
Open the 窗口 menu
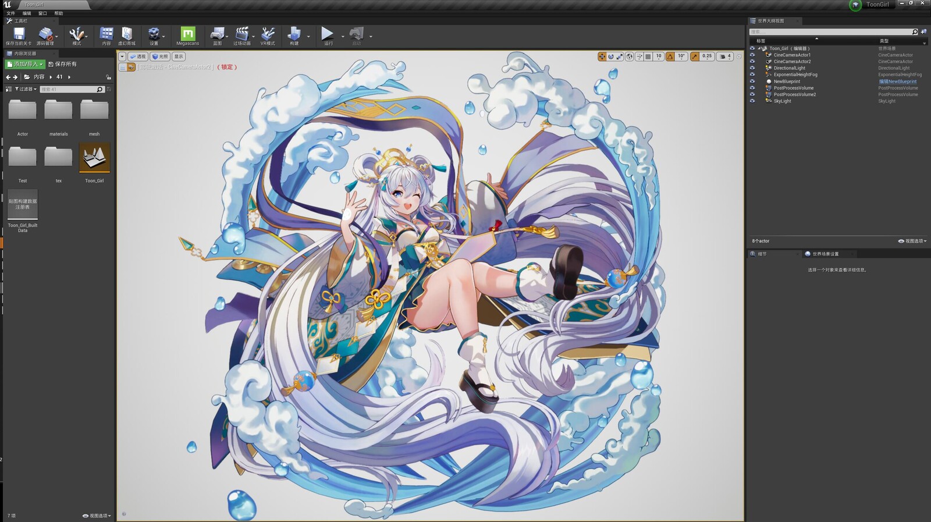point(42,13)
